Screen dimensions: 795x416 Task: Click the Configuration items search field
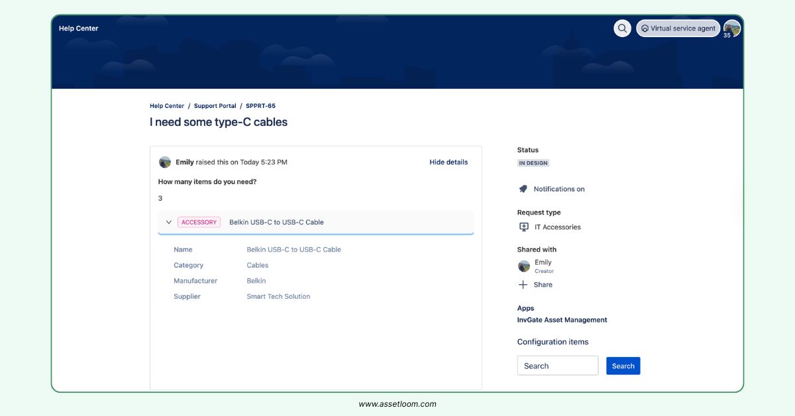[x=557, y=366]
